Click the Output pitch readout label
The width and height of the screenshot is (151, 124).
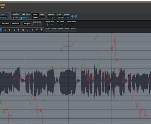pos(73,29)
